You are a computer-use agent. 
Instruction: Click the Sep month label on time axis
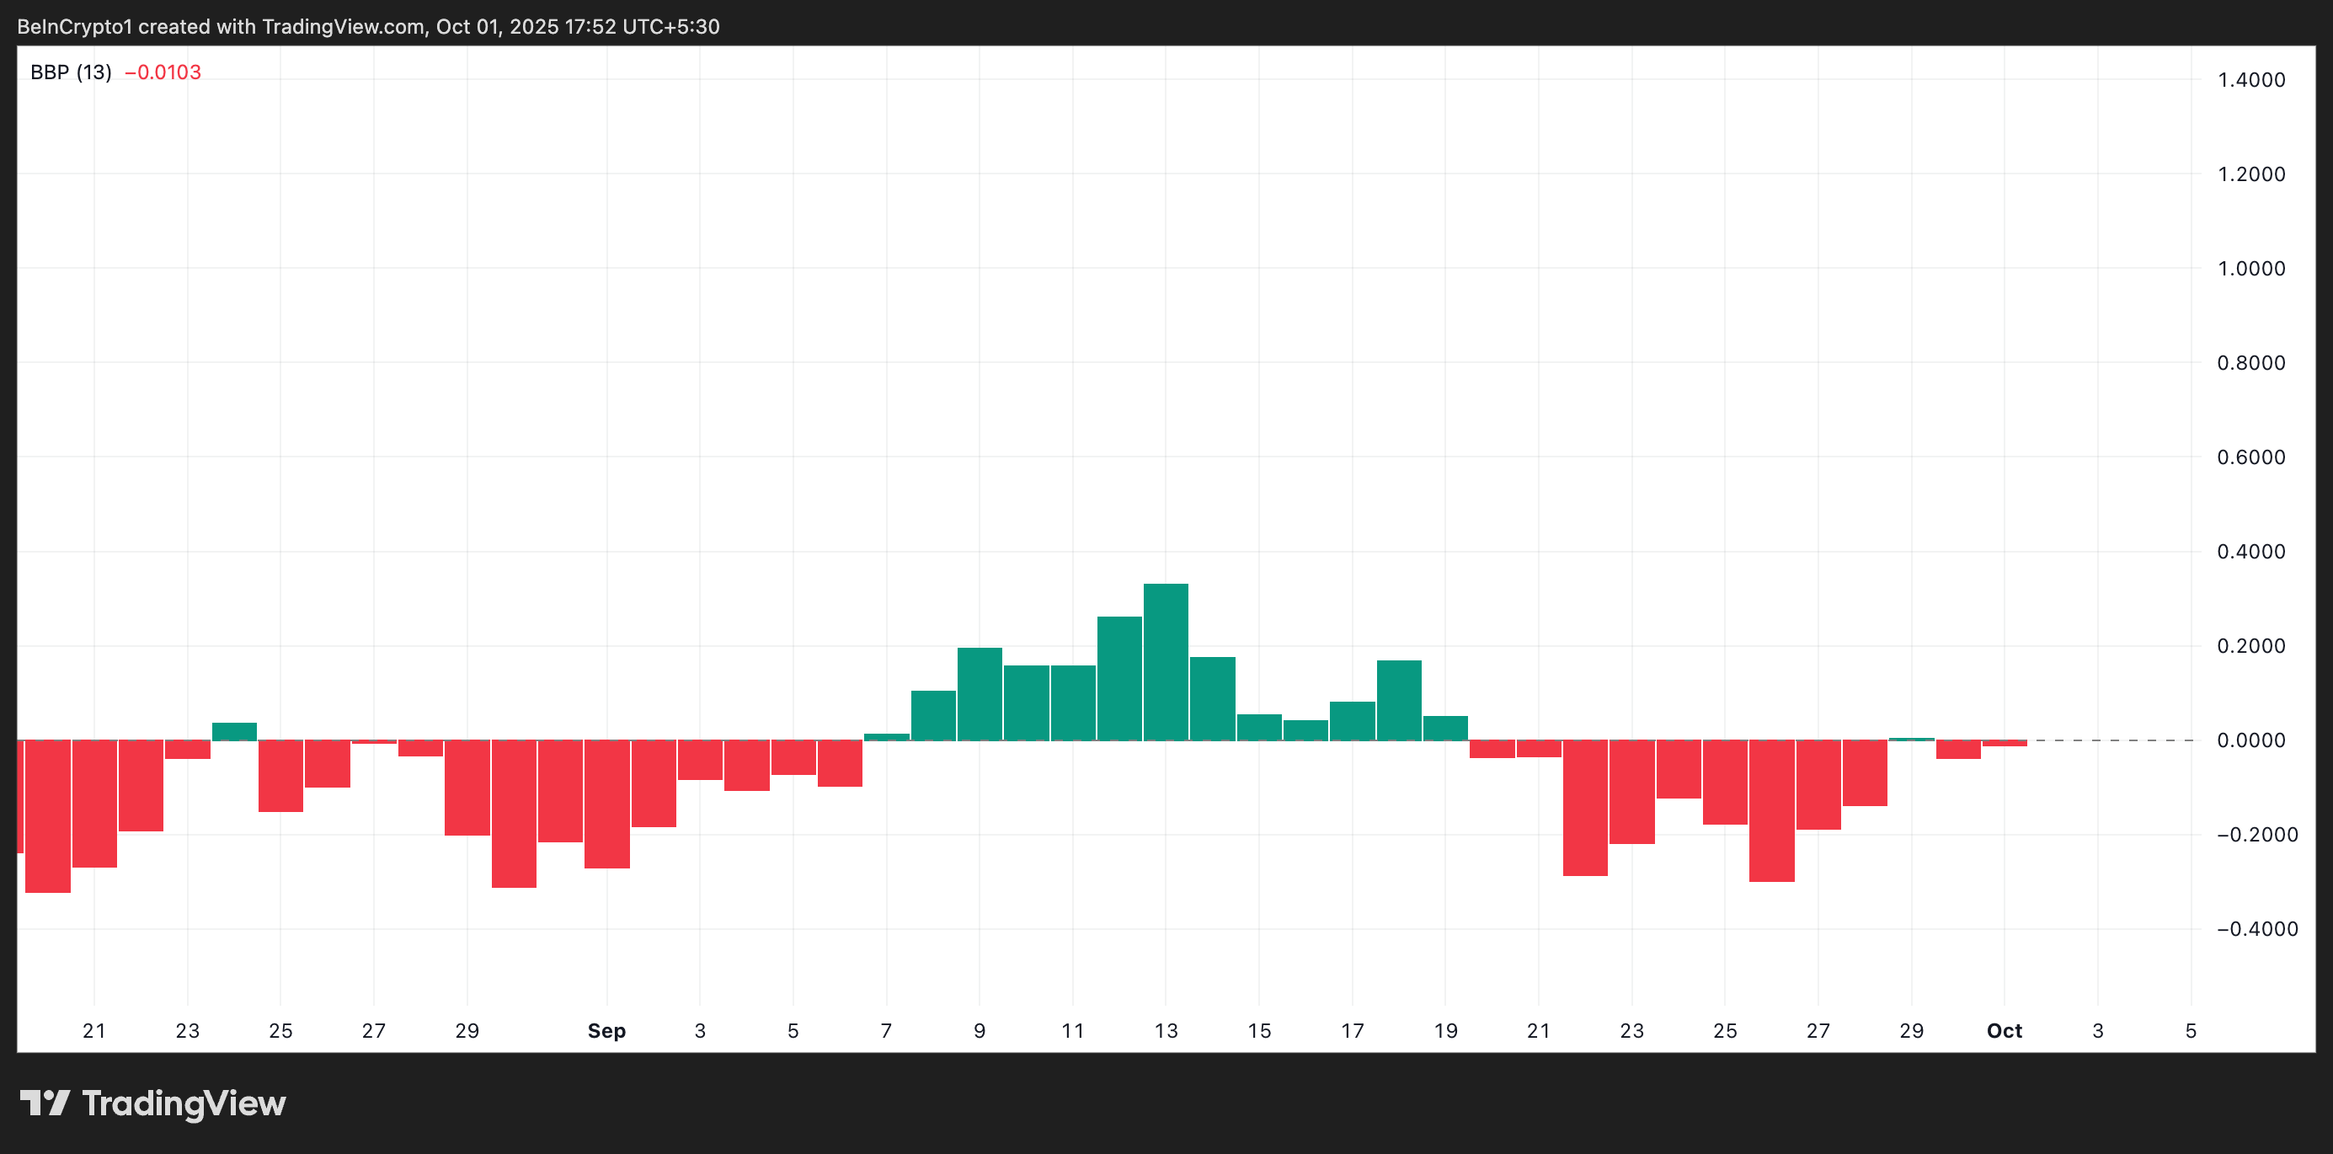606,1031
